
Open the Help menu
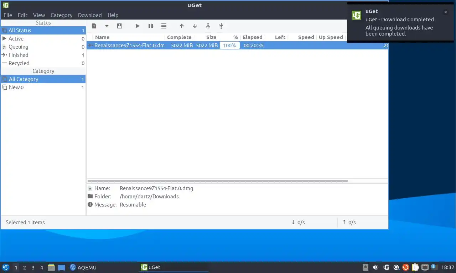(x=113, y=15)
